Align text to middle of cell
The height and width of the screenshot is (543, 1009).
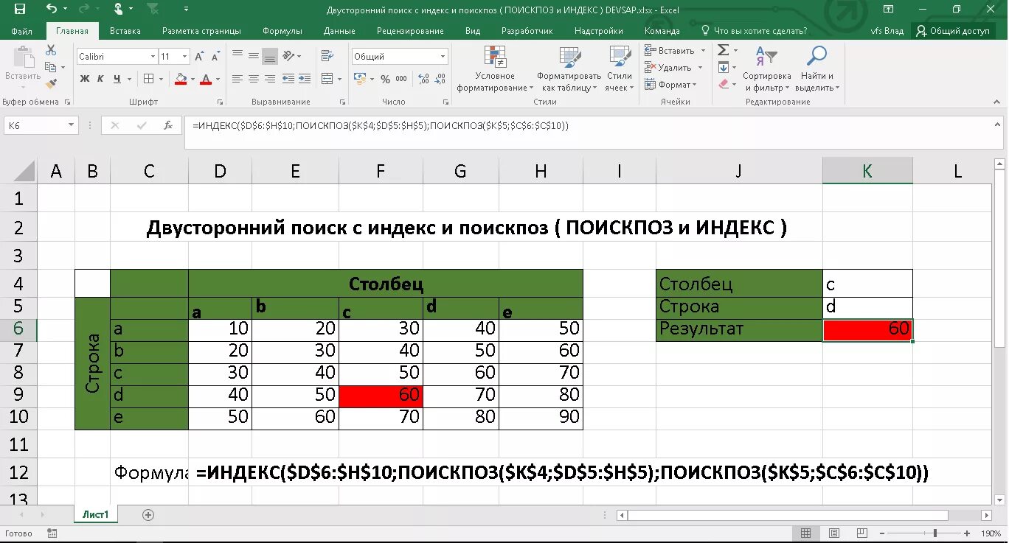click(254, 56)
